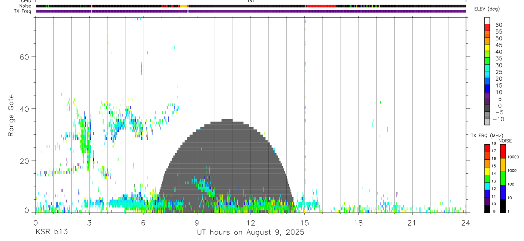Screen dimensions: 524x241
Task: Pick the blue segment of the NOISE color bar
Action: pos(503,192)
